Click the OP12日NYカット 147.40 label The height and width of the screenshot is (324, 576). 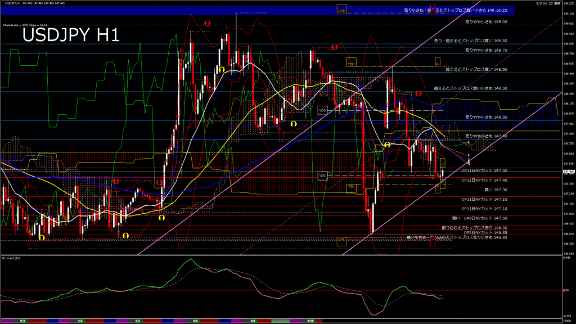(484, 180)
